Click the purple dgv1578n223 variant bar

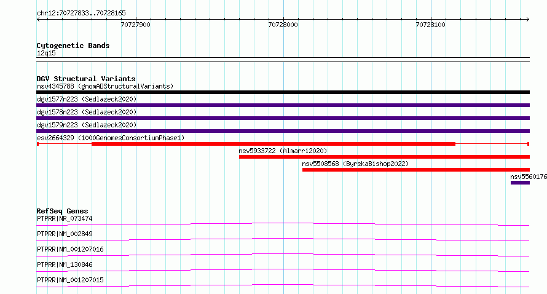point(283,118)
